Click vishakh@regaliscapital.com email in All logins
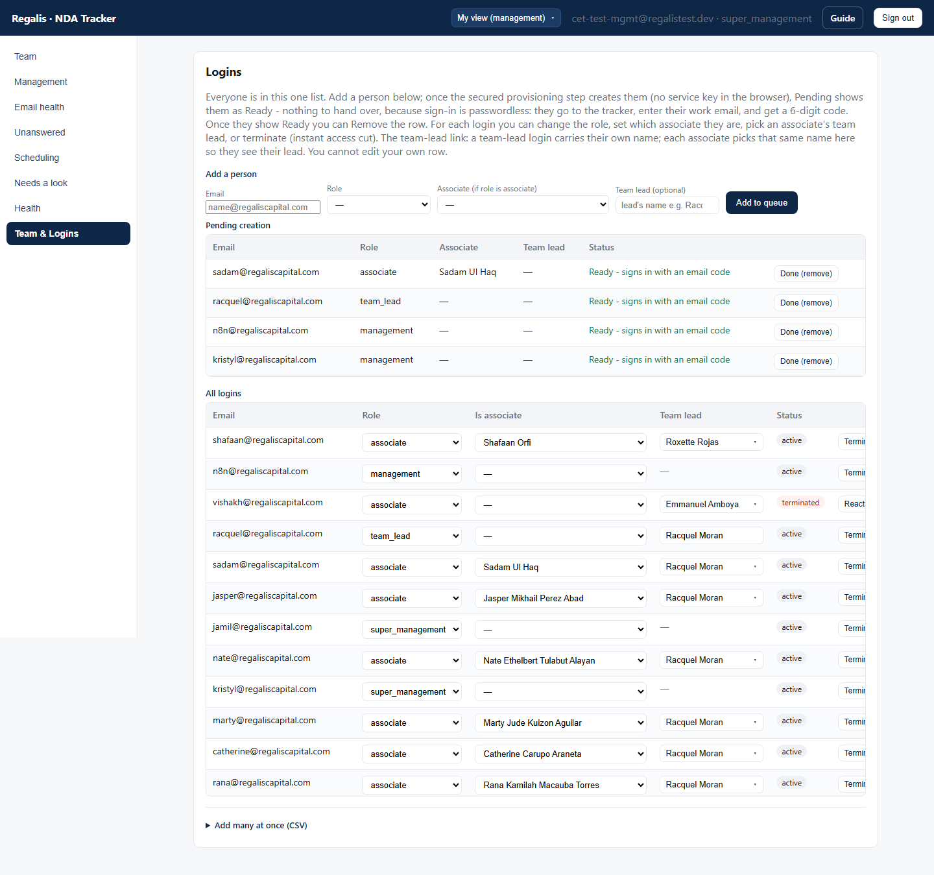The width and height of the screenshot is (934, 875). click(x=267, y=503)
